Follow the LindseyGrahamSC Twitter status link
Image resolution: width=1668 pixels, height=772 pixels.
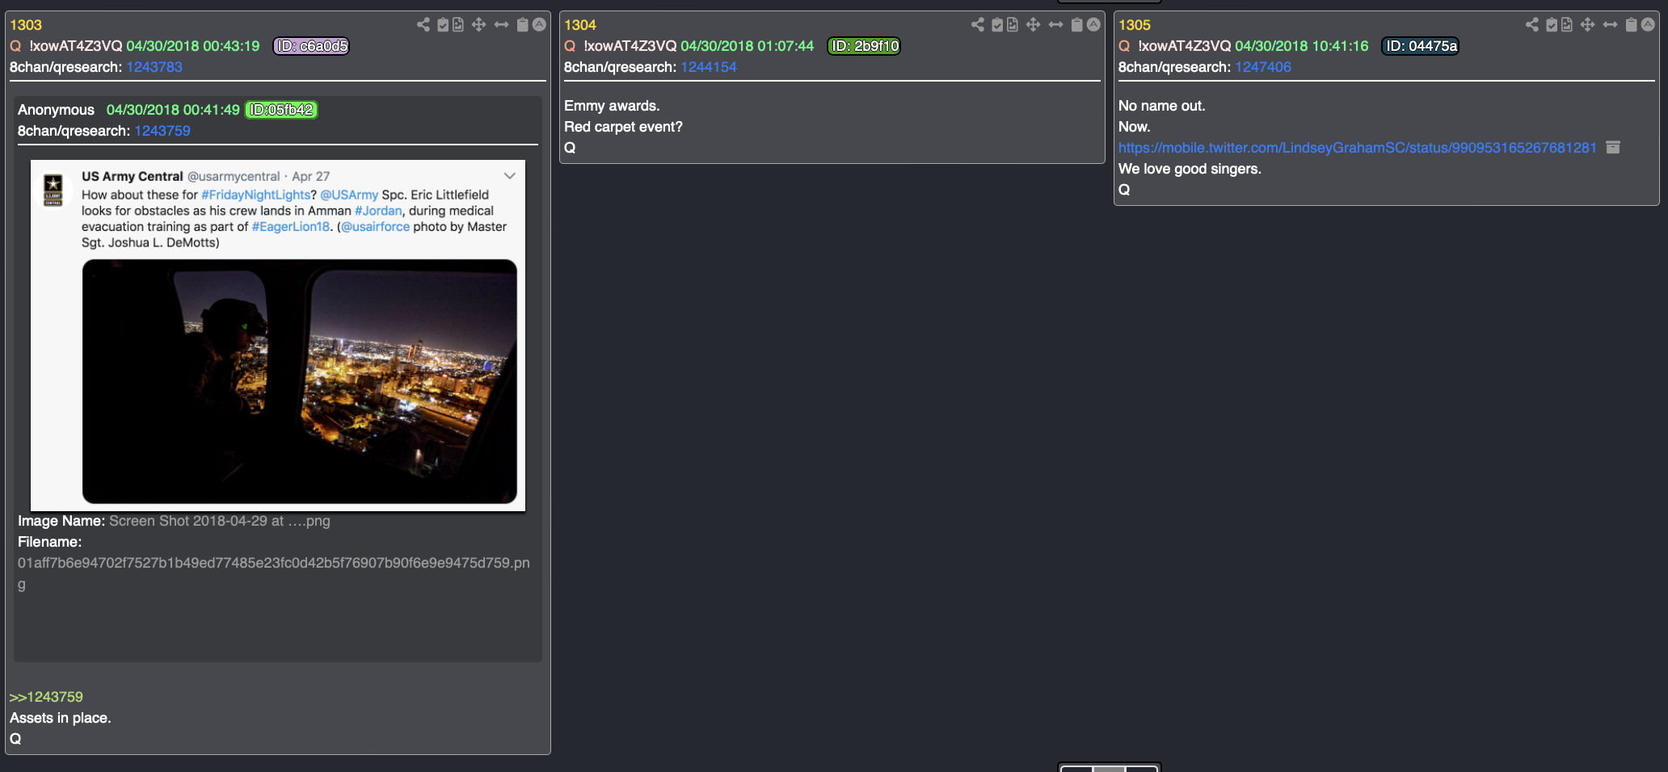pyautogui.click(x=1358, y=148)
